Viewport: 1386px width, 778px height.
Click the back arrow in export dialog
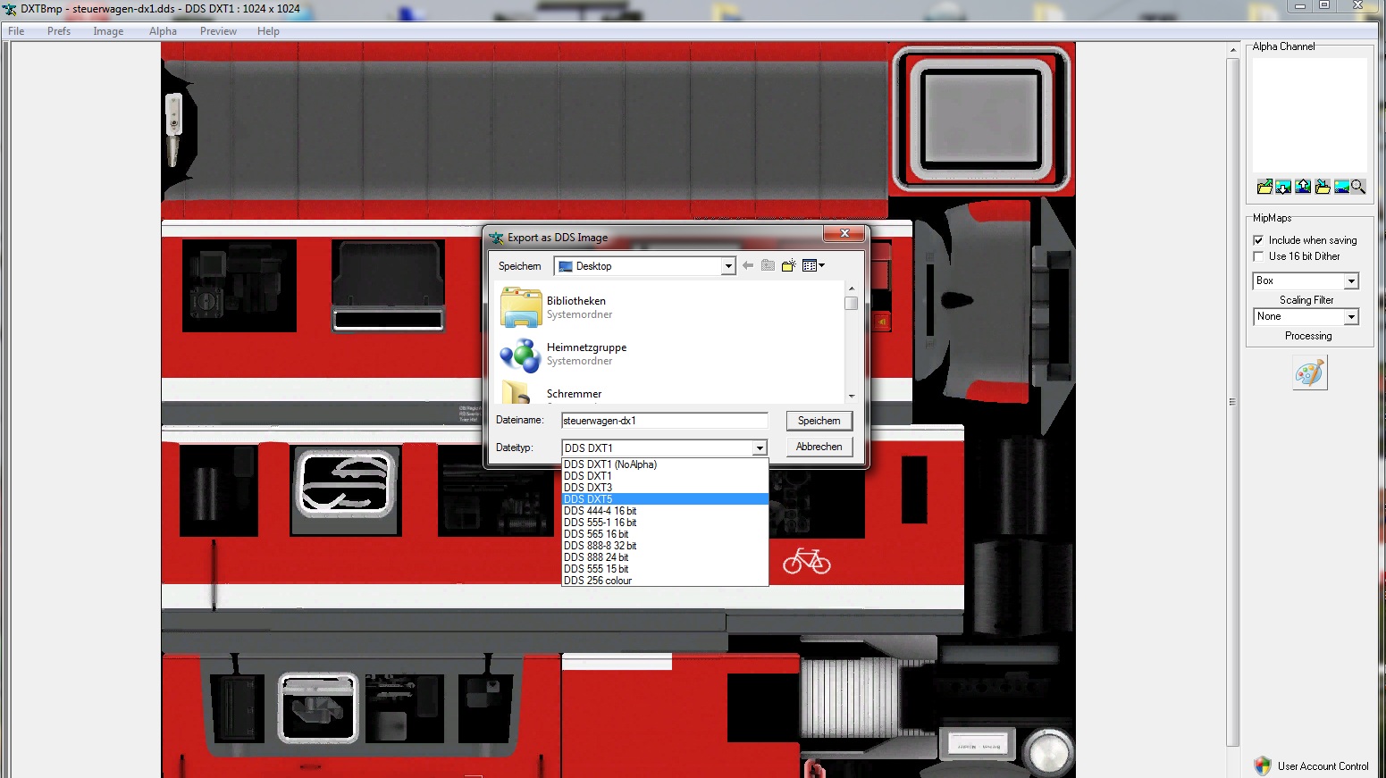[x=748, y=266]
